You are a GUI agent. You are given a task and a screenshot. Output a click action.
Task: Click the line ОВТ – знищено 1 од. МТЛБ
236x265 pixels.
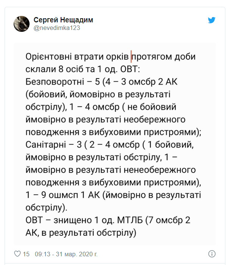(x=108, y=220)
